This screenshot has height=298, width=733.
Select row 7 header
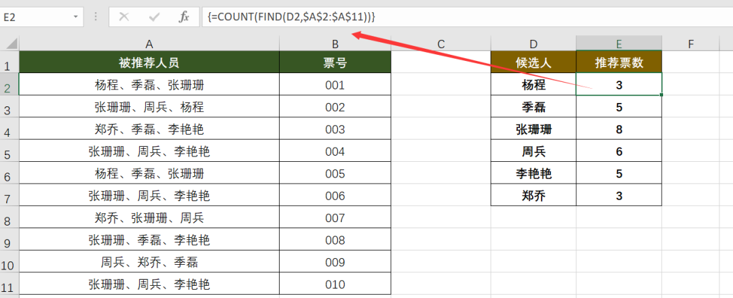8,196
